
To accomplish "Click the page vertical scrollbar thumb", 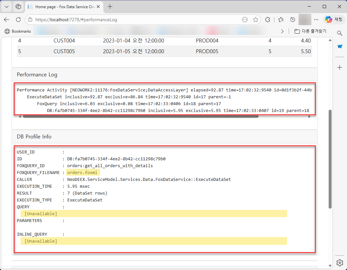I will click(x=330, y=159).
